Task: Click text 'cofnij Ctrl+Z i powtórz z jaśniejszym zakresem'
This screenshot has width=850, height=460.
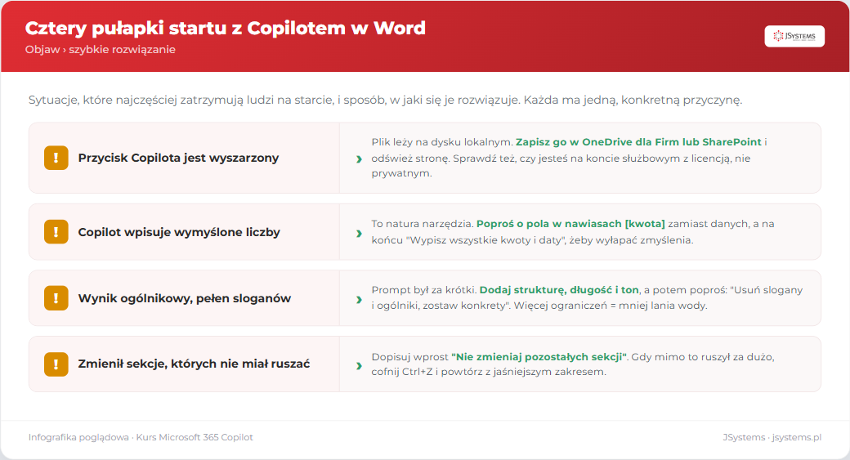Action: click(489, 372)
